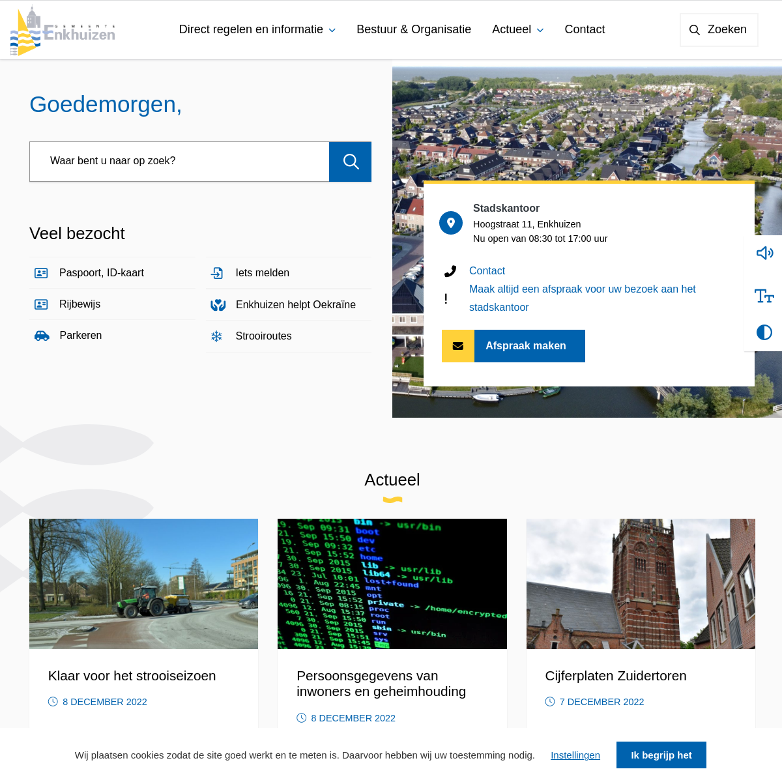
Task: Activate the read-aloud speaker icon
Action: pyautogui.click(x=764, y=253)
